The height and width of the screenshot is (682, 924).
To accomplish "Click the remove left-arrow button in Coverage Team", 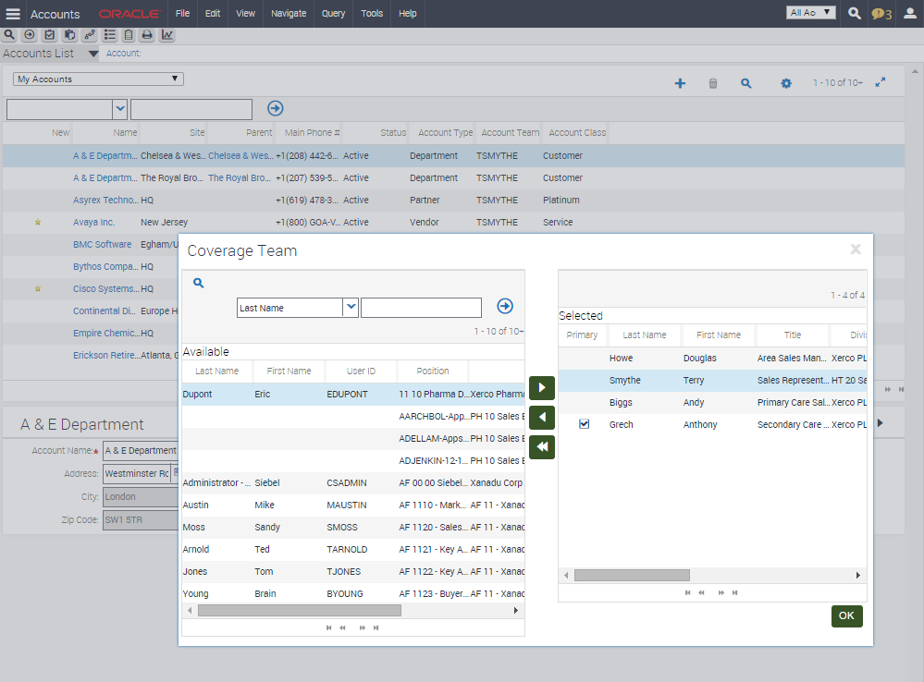I will click(542, 418).
